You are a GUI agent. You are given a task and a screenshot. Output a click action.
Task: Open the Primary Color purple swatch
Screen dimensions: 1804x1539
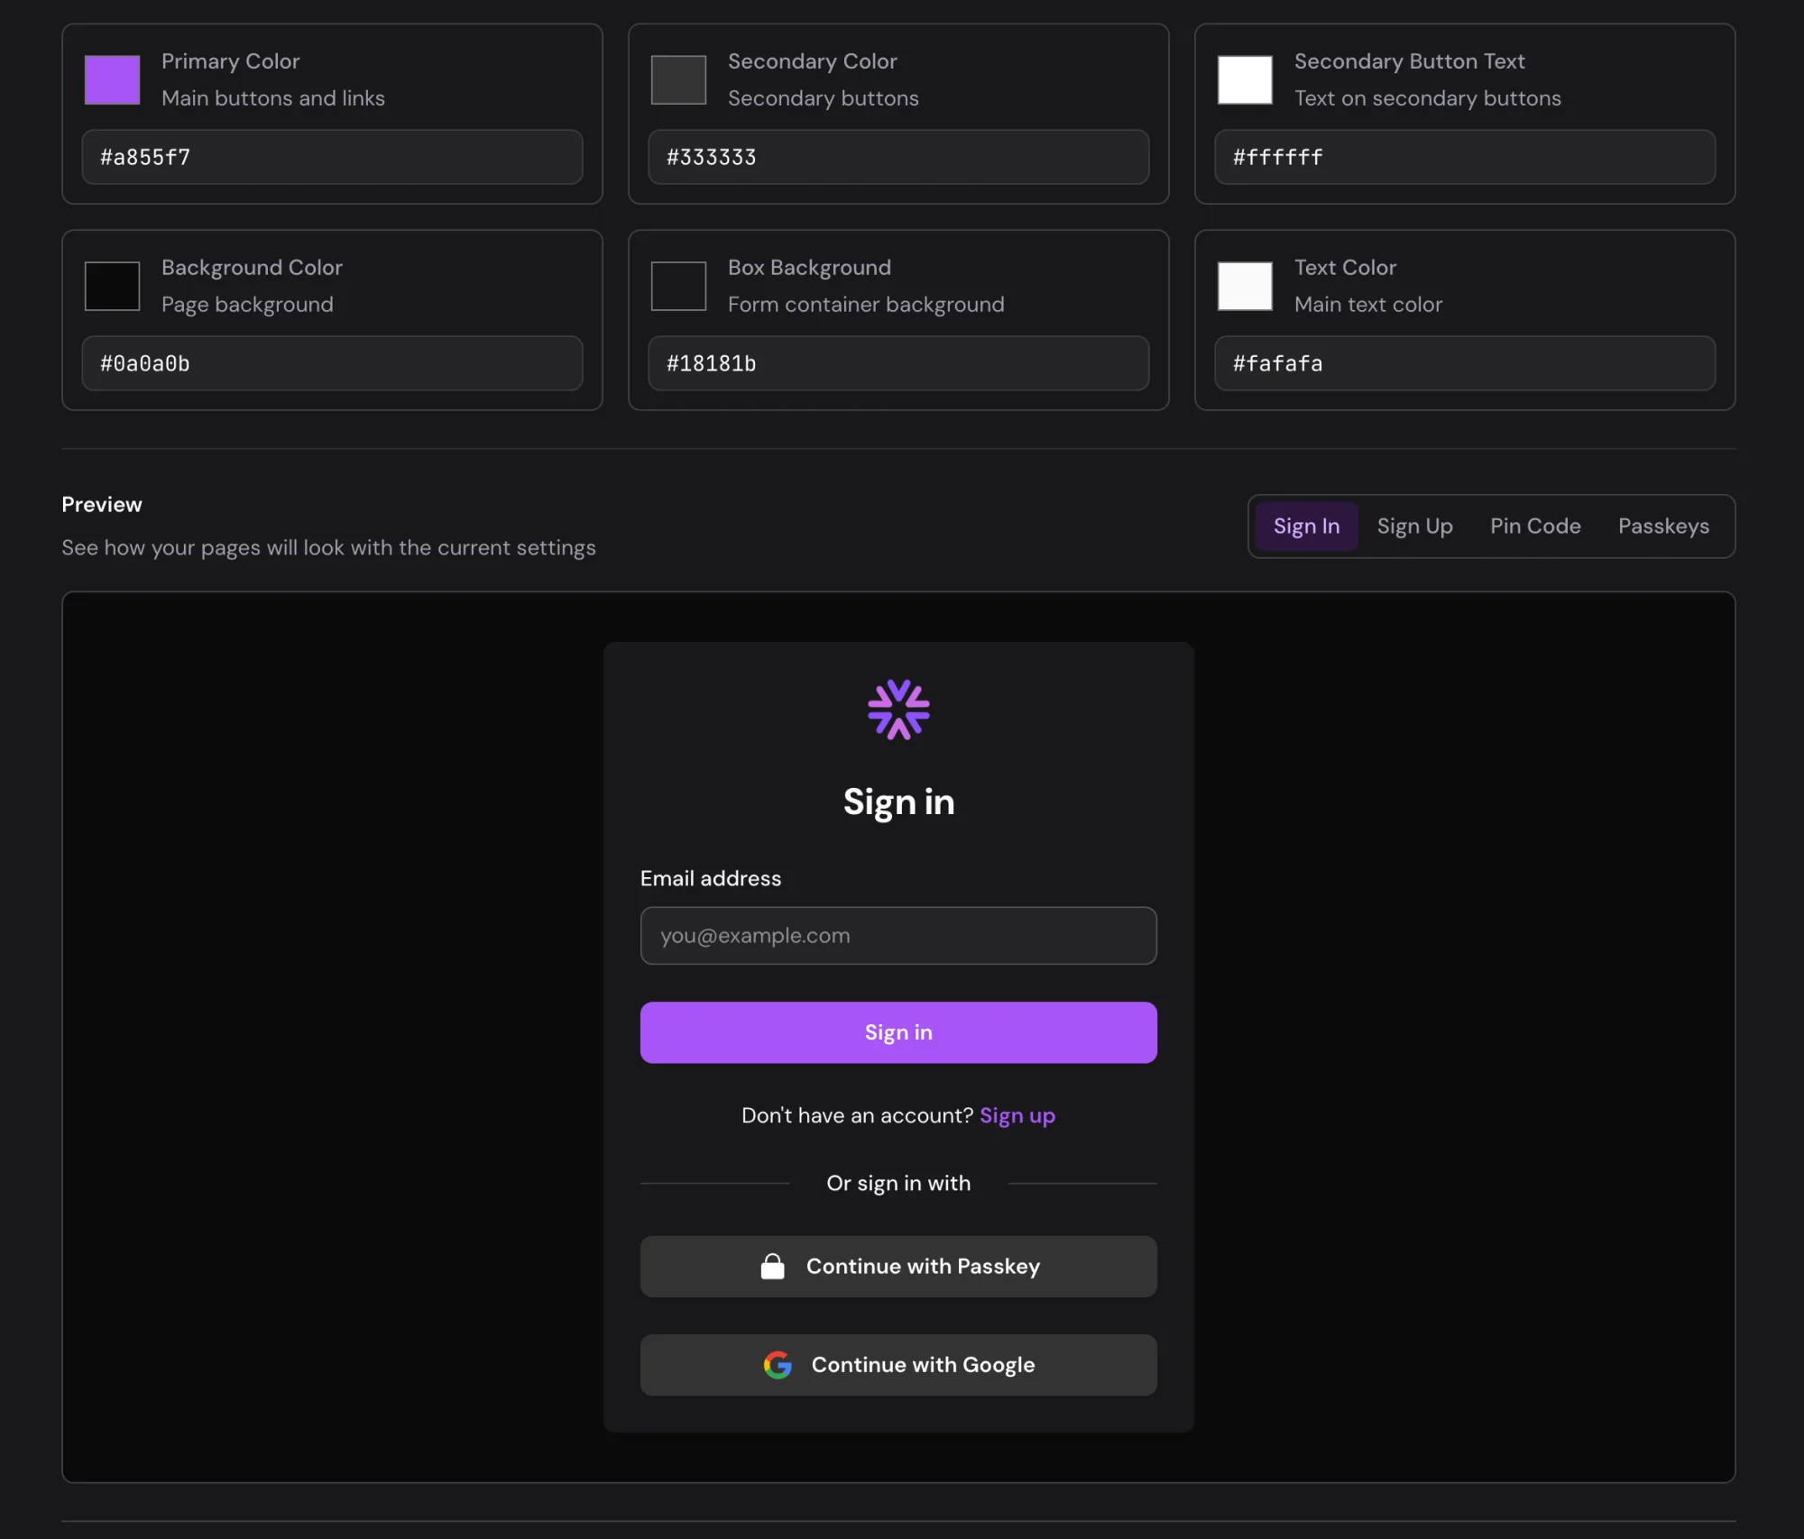(112, 79)
